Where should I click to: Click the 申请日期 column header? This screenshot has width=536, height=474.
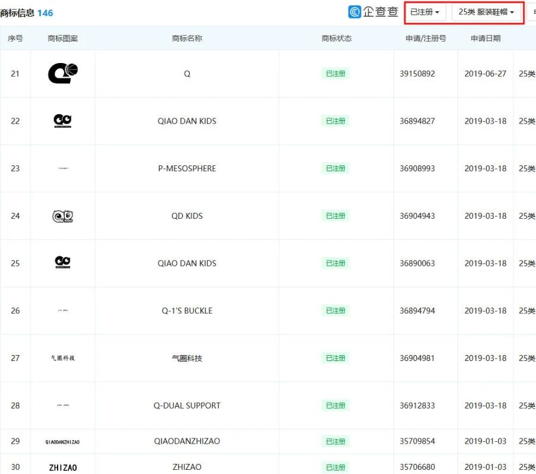tap(485, 38)
